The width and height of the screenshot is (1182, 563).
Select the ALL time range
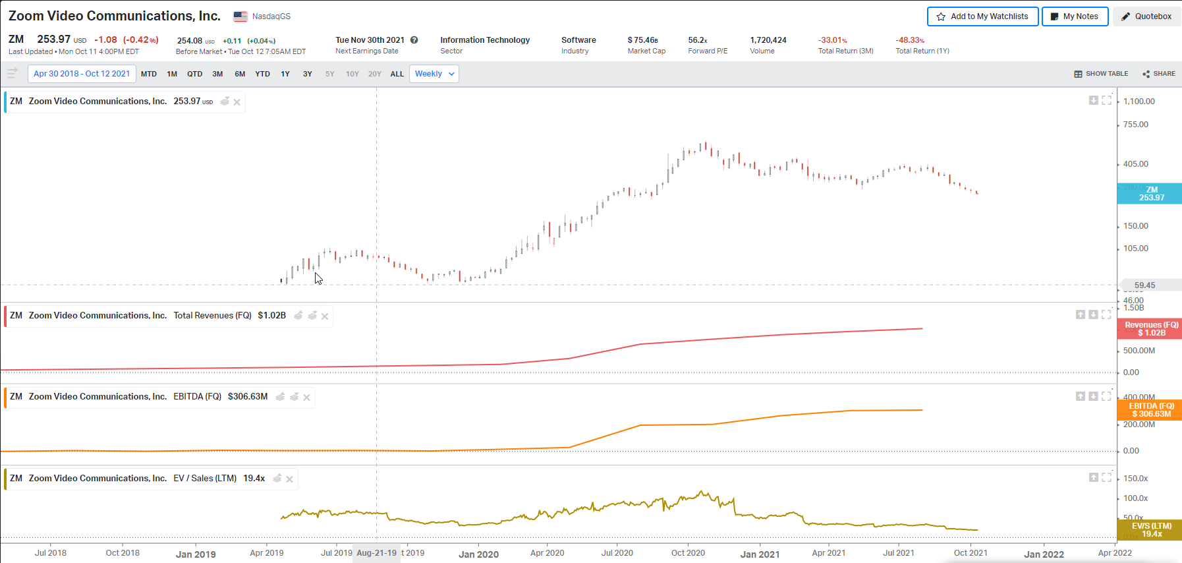point(397,74)
